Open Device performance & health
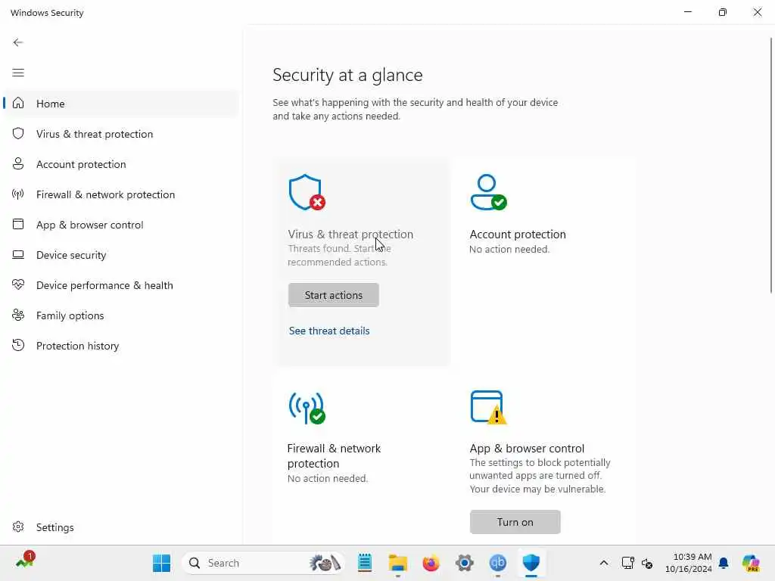This screenshot has height=581, width=775. (121, 285)
